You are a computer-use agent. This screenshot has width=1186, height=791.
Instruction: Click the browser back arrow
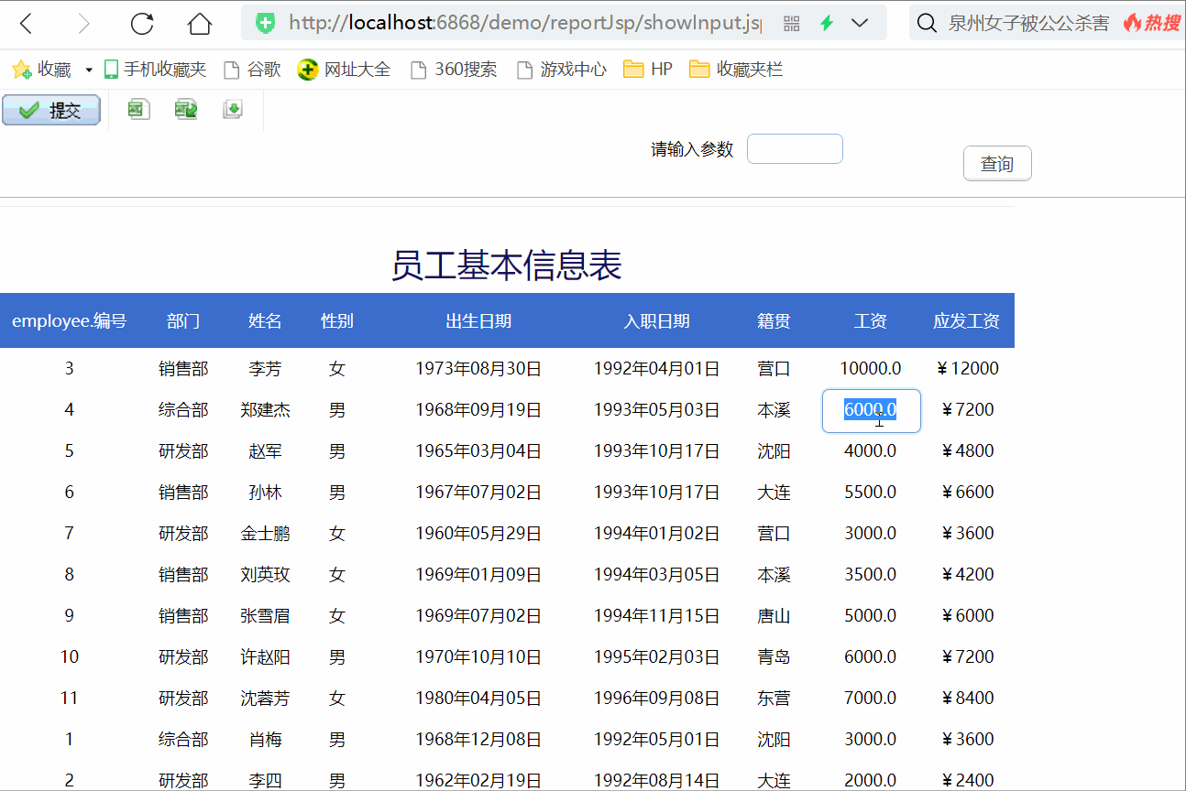click(26, 24)
